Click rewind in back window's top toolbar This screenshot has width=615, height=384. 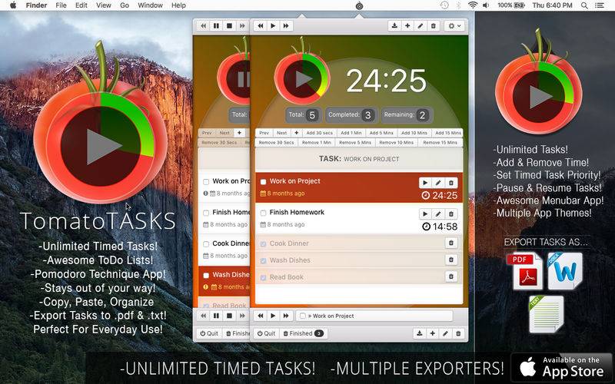203,26
